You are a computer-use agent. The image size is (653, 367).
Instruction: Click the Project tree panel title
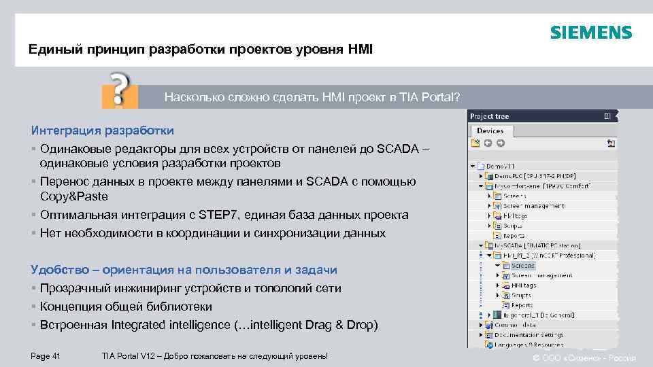490,116
